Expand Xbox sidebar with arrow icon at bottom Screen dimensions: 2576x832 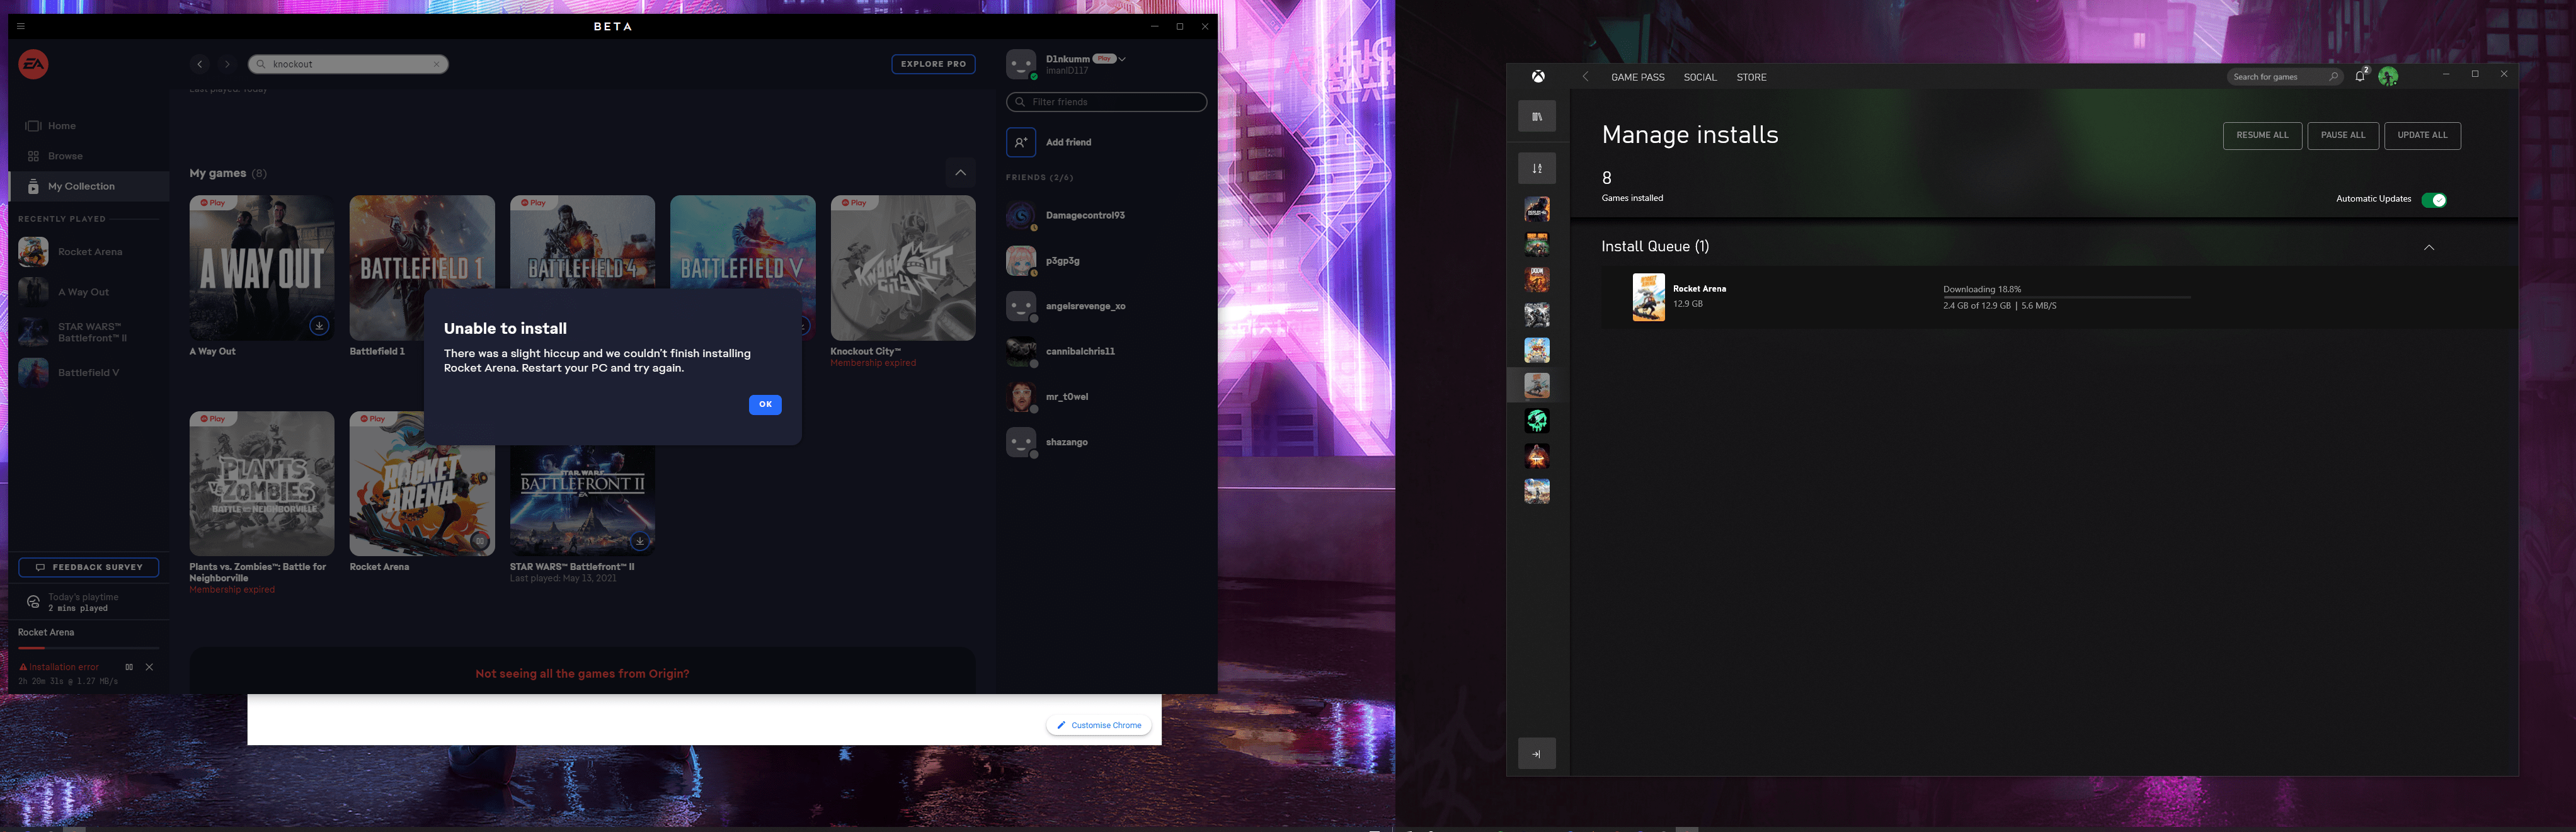tap(1536, 754)
